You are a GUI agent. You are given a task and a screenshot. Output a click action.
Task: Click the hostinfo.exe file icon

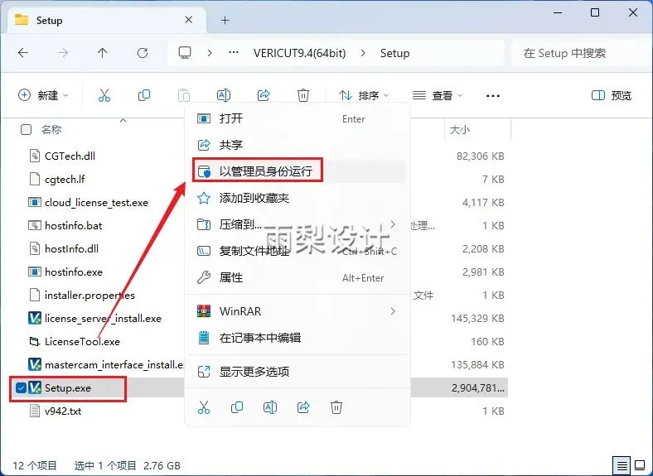(x=35, y=272)
